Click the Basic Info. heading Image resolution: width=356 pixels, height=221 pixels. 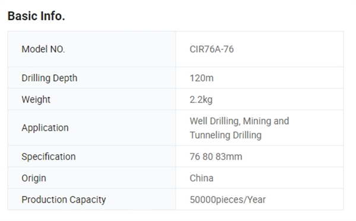pyautogui.click(x=36, y=16)
